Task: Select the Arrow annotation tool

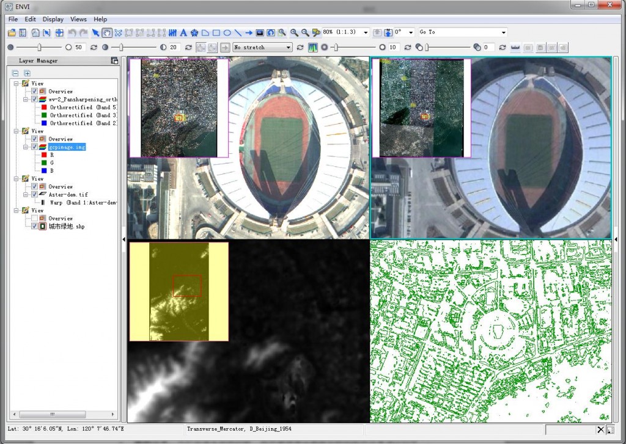Action: [x=249, y=32]
